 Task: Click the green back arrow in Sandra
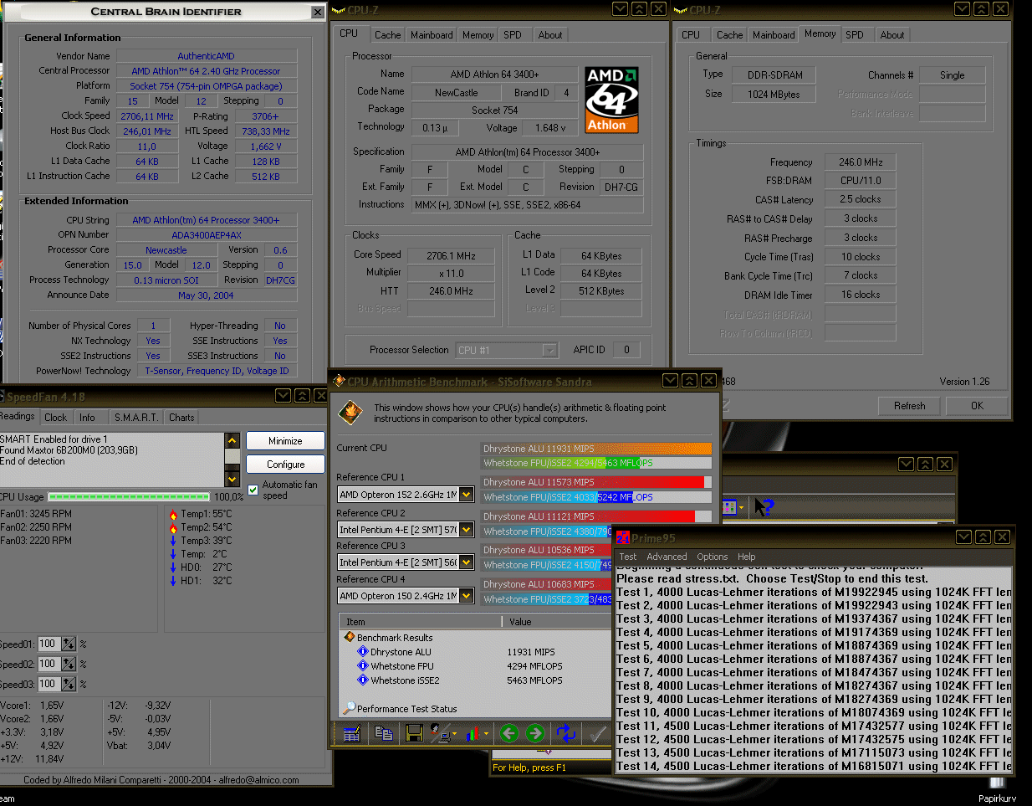[x=508, y=734]
